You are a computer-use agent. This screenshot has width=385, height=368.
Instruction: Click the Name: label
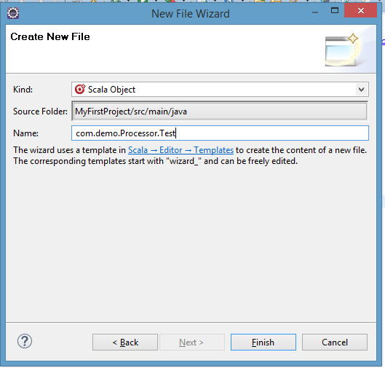pyautogui.click(x=25, y=133)
